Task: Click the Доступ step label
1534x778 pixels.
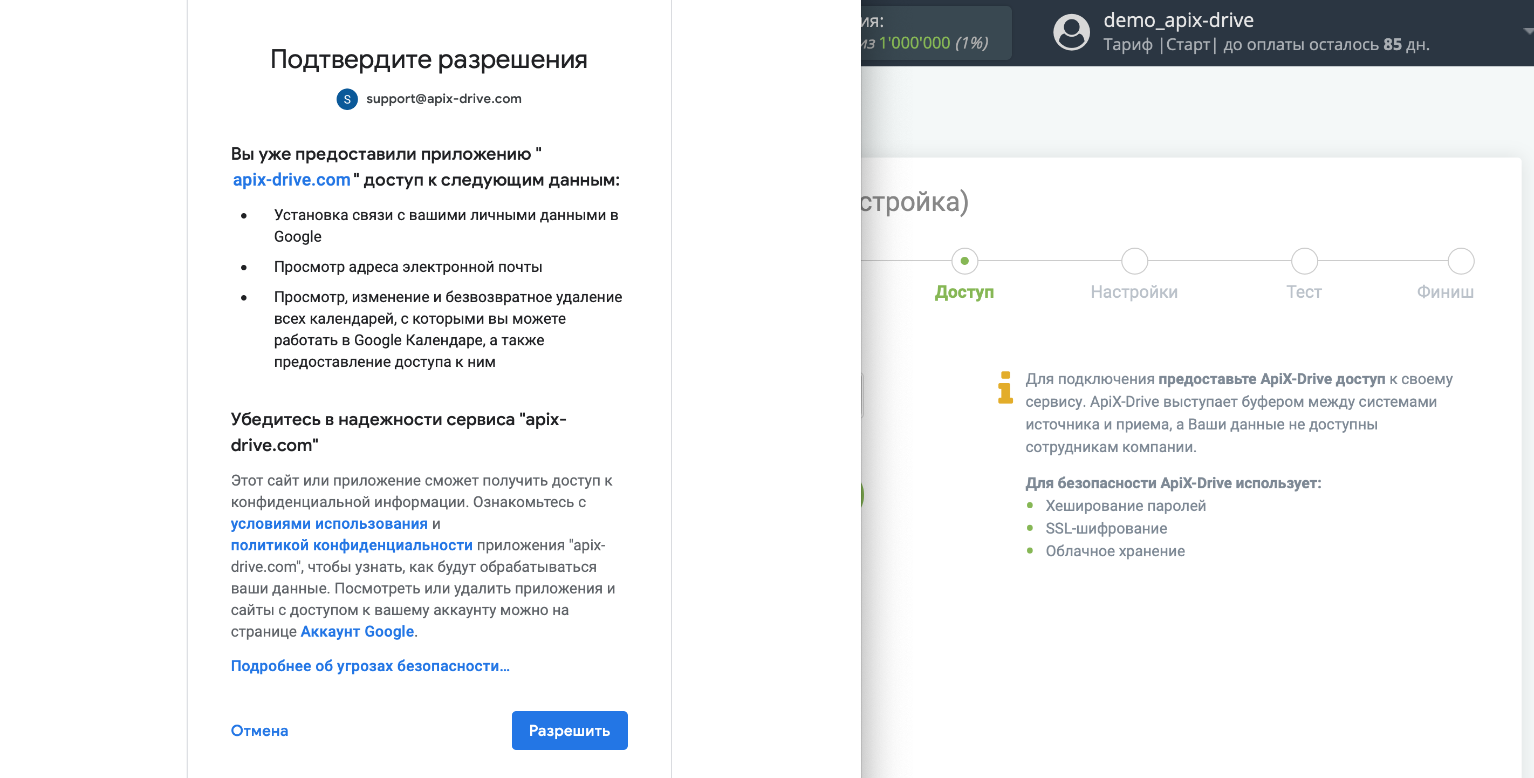Action: click(x=964, y=292)
